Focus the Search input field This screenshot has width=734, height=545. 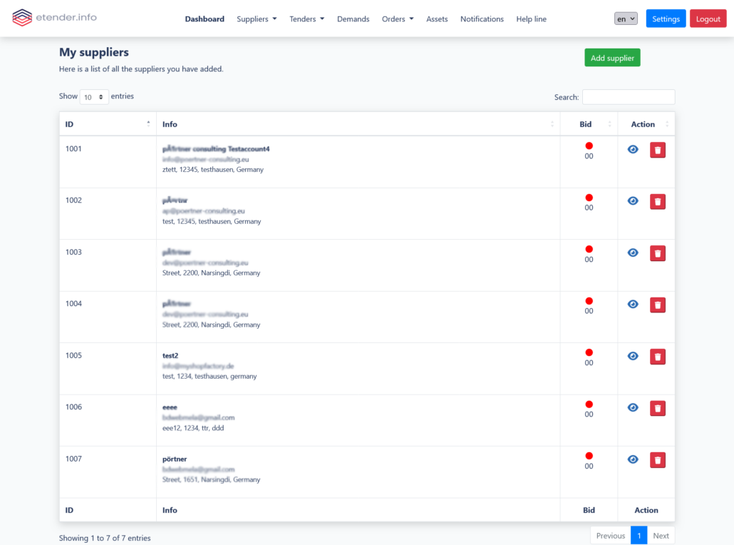[629, 97]
